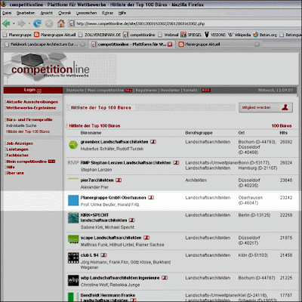Open the Back history dropdown arrow

coord(14,24)
